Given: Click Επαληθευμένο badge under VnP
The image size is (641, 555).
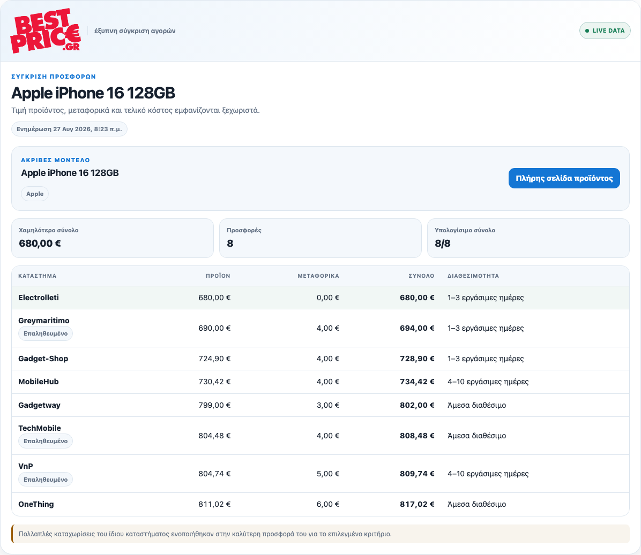Looking at the screenshot, I should [46, 480].
